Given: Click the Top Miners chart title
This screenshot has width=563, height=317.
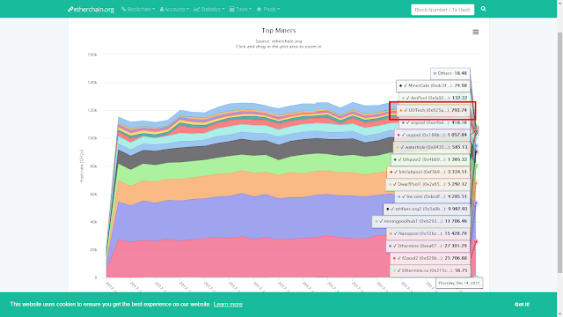Looking at the screenshot, I should tap(279, 31).
